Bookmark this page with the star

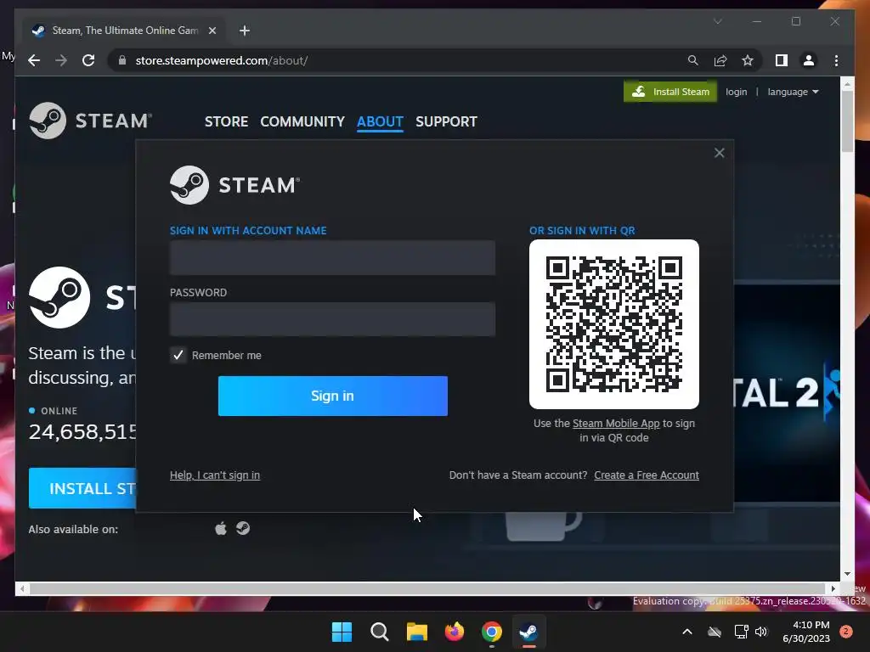click(x=748, y=60)
